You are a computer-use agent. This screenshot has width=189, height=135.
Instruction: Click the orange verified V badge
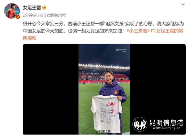pos(18,17)
